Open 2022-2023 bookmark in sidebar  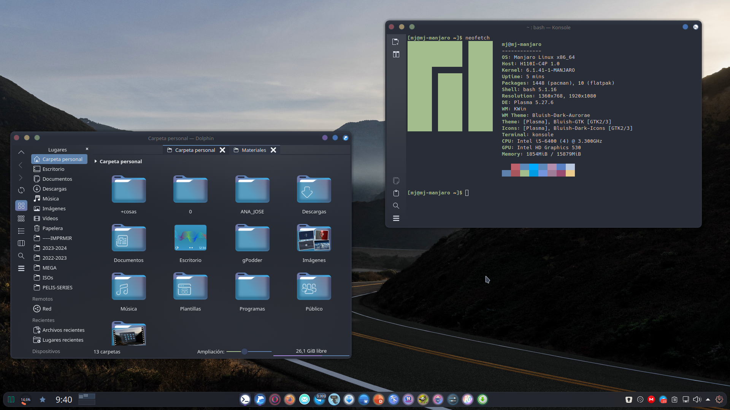pyautogui.click(x=59, y=258)
